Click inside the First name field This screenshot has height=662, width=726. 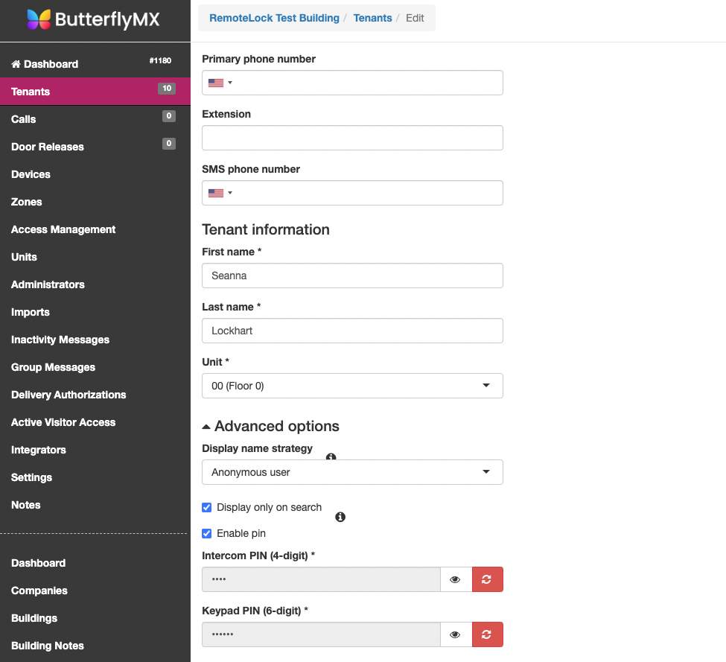tap(352, 276)
